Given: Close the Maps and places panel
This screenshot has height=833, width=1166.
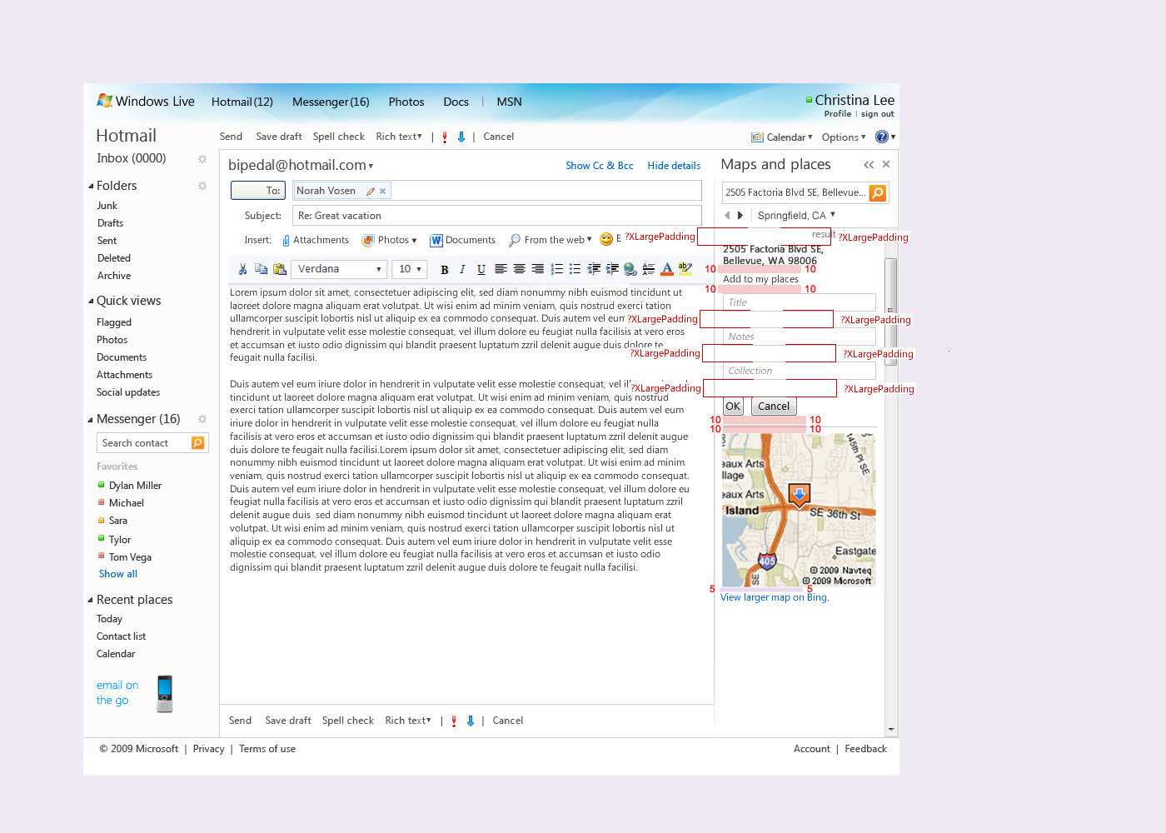Looking at the screenshot, I should tap(886, 164).
